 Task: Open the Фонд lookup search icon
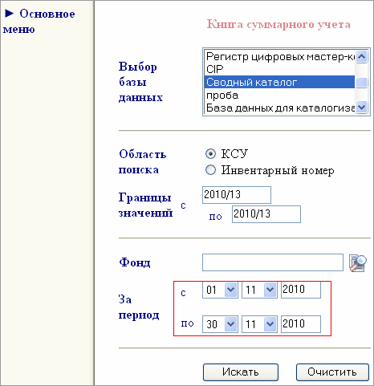tap(358, 263)
